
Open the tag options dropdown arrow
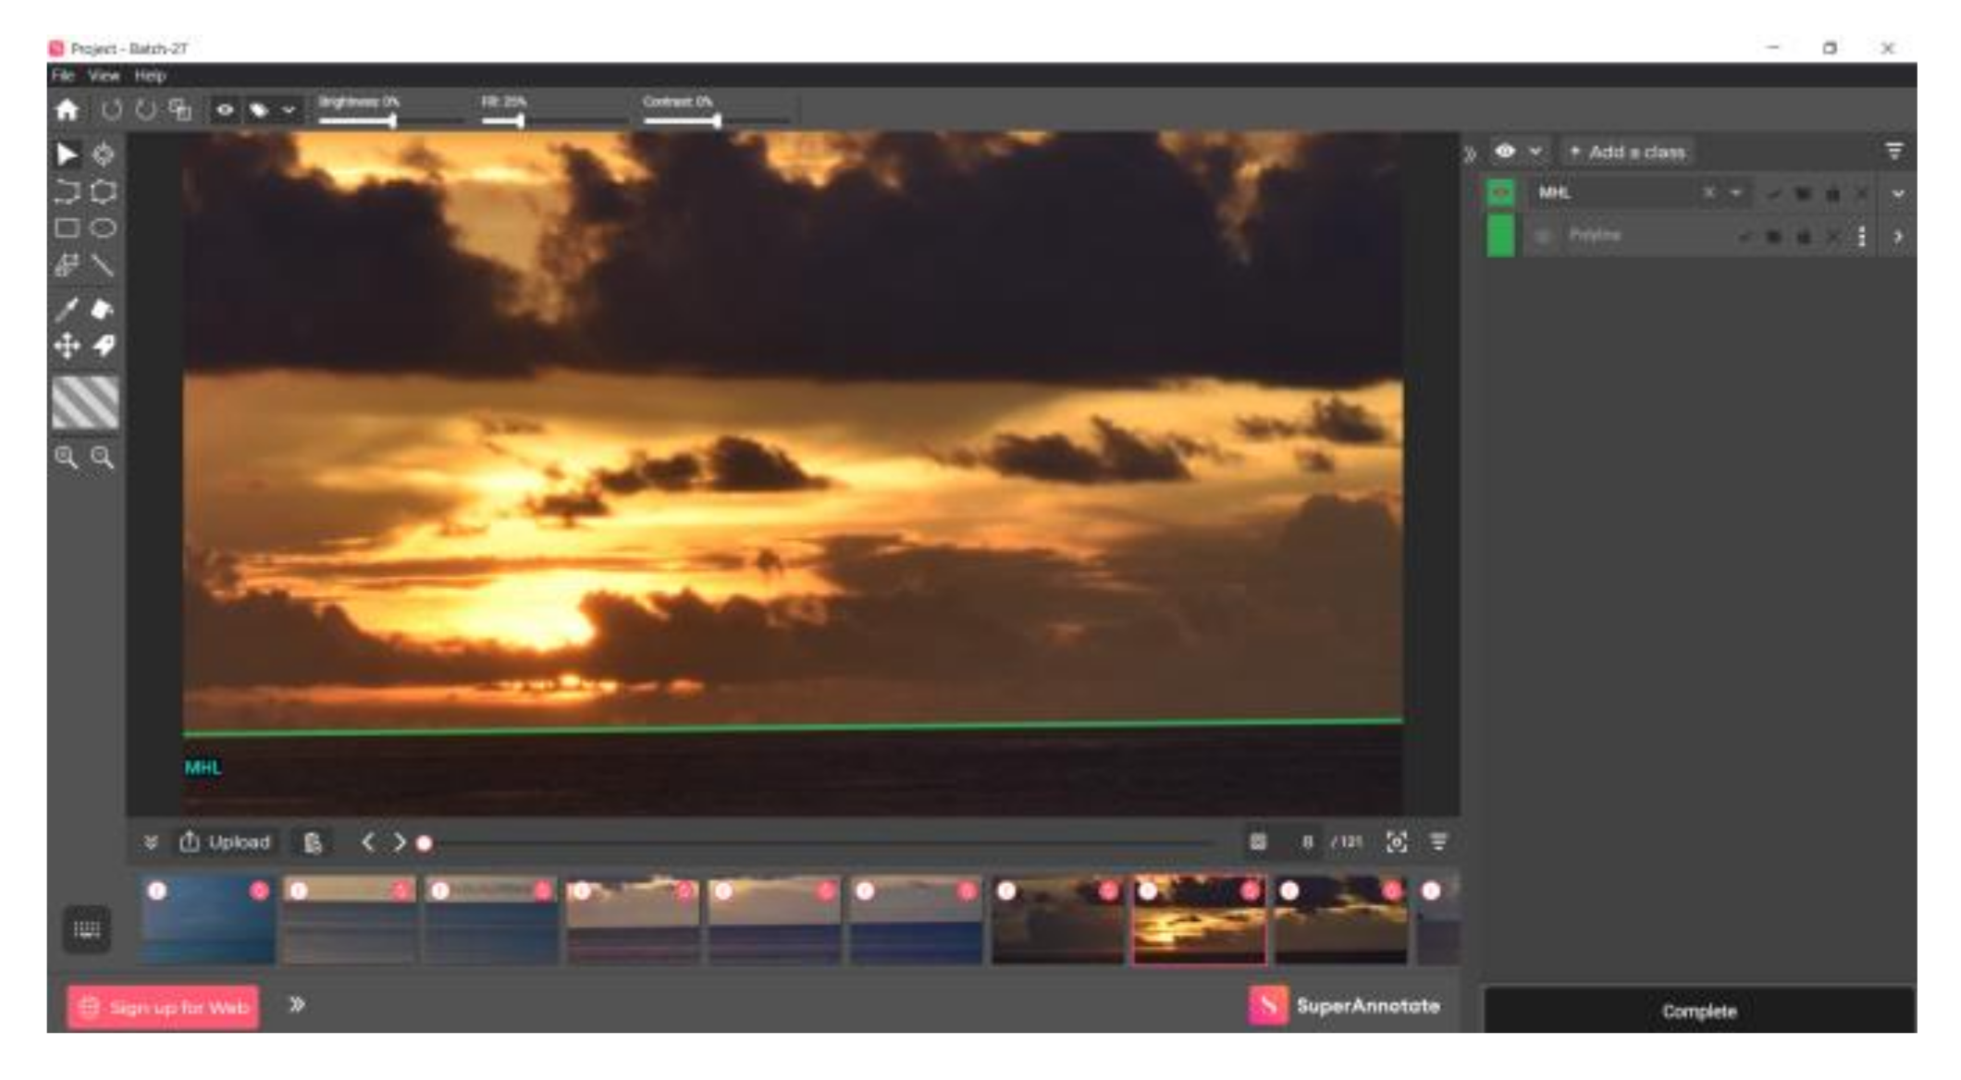point(289,110)
